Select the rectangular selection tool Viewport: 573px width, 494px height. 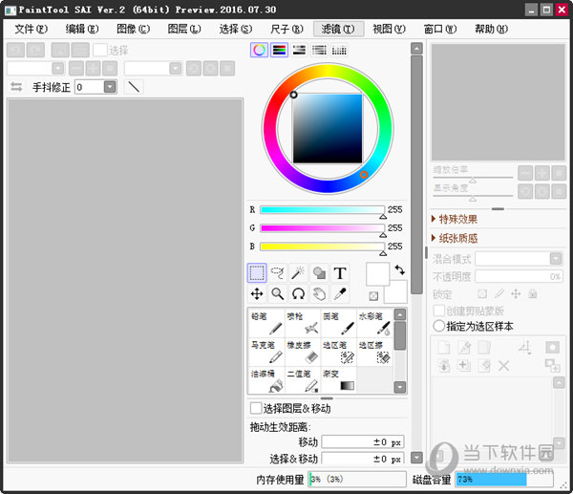coord(257,273)
